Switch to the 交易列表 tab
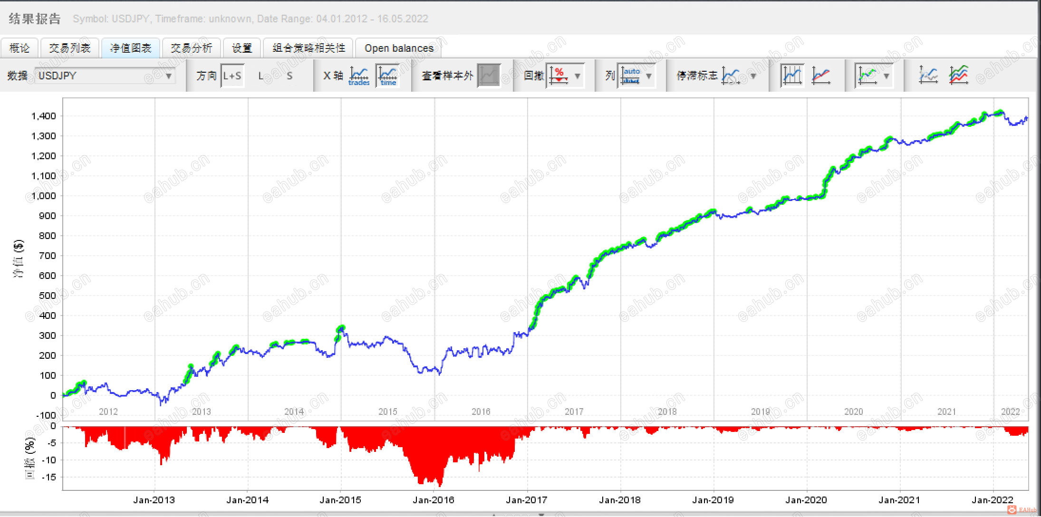The height and width of the screenshot is (517, 1041). point(70,48)
